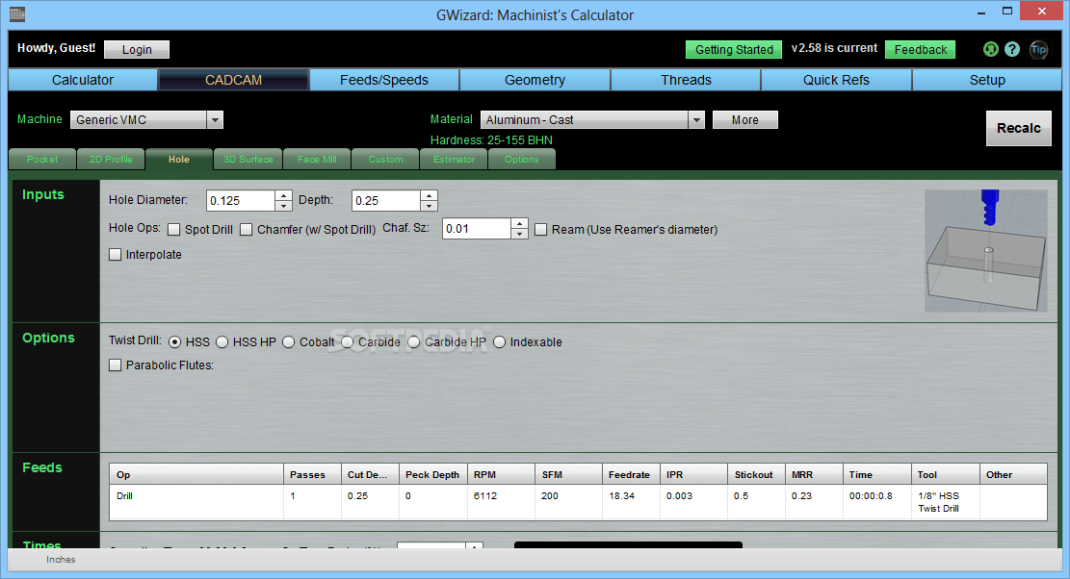Open the Feeds/Speeds tab
Image resolution: width=1070 pixels, height=579 pixels.
(384, 80)
